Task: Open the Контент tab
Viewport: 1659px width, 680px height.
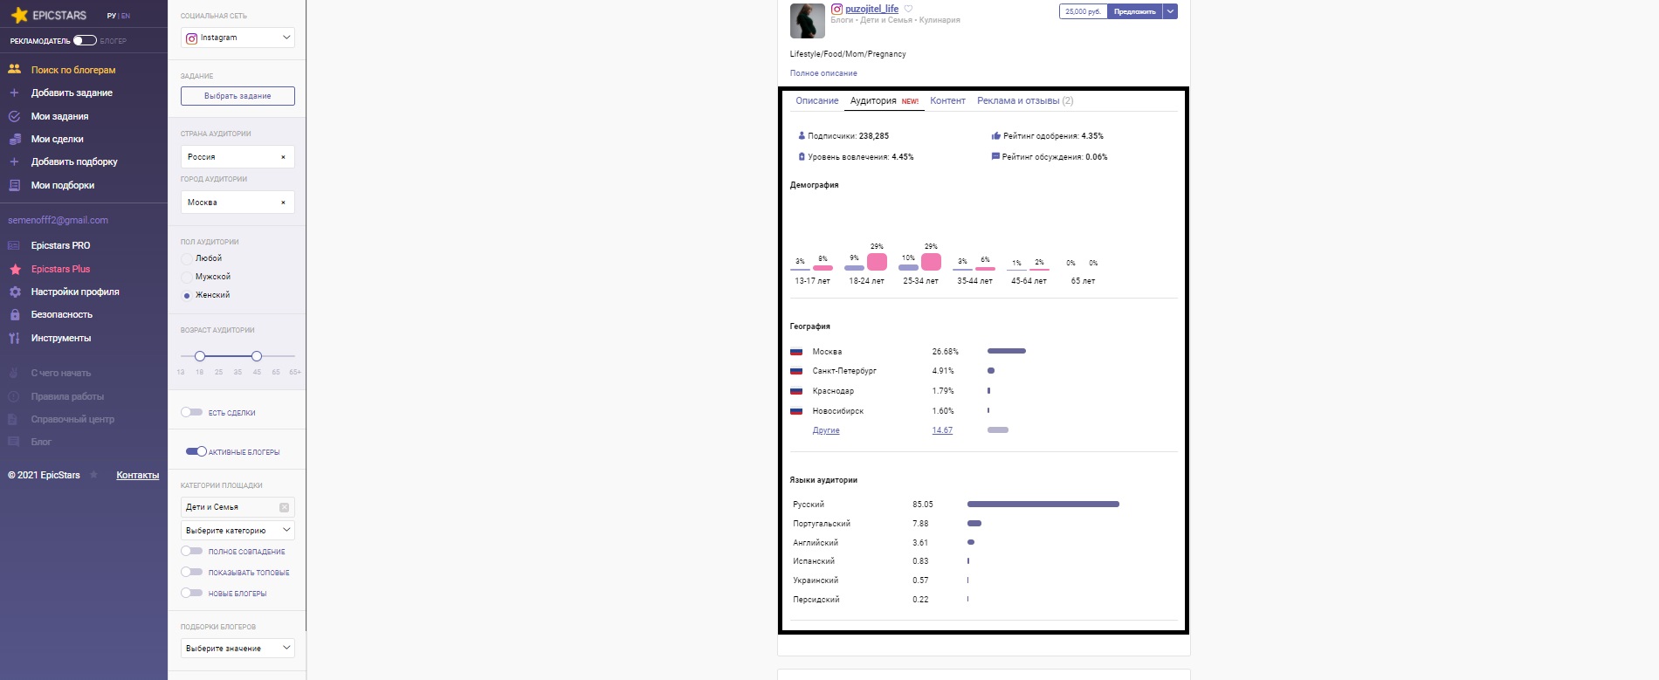Action: point(947,100)
